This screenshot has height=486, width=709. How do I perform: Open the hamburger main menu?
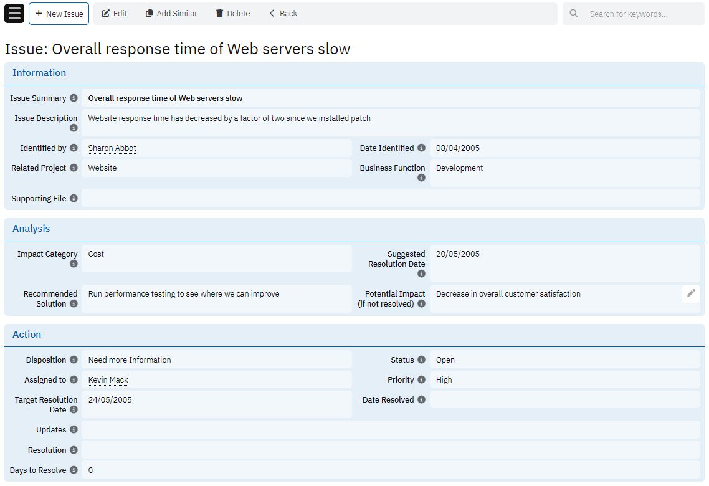click(x=14, y=13)
